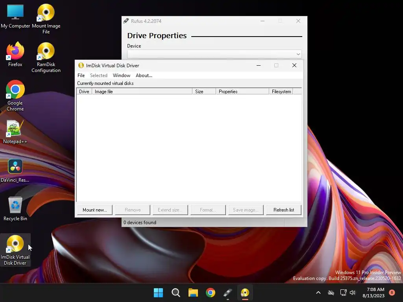Click ImDisk icon in the taskbar
Viewport: 403px width, 302px height.
pos(245,293)
